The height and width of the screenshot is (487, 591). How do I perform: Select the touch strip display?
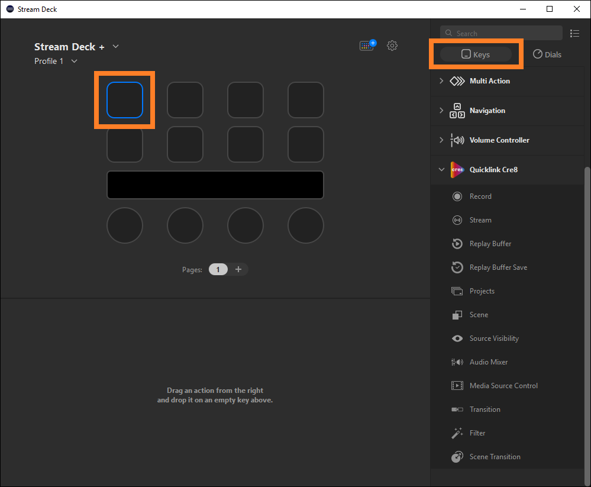click(x=215, y=185)
